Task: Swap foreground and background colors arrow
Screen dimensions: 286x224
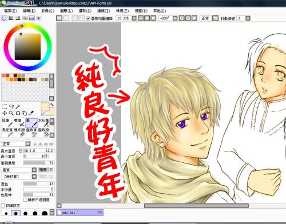Action: point(51,105)
